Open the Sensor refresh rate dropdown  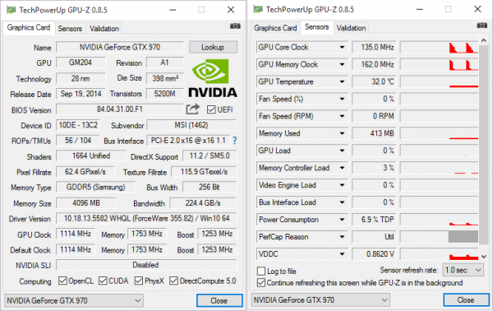pyautogui.click(x=463, y=270)
